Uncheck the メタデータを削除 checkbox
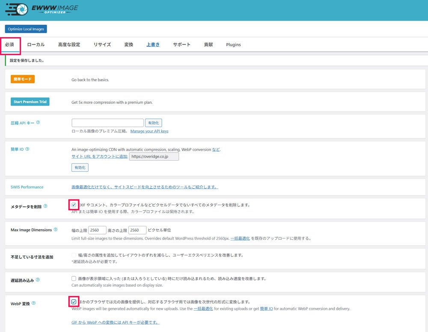This screenshot has width=428, height=332. pyautogui.click(x=74, y=205)
